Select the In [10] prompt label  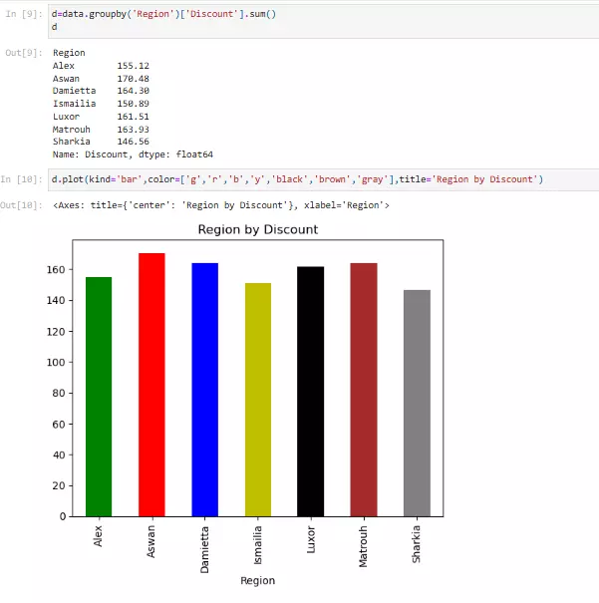click(x=21, y=179)
